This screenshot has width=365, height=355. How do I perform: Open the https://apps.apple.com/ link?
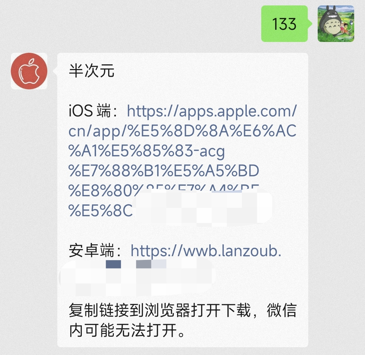[x=212, y=111]
